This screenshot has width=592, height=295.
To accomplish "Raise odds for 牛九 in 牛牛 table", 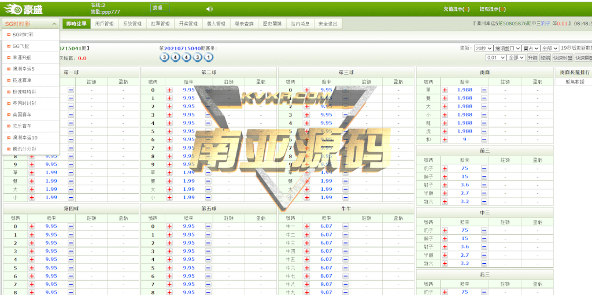I will 306,293.
